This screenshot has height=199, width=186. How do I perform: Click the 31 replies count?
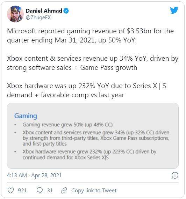coord(50,191)
